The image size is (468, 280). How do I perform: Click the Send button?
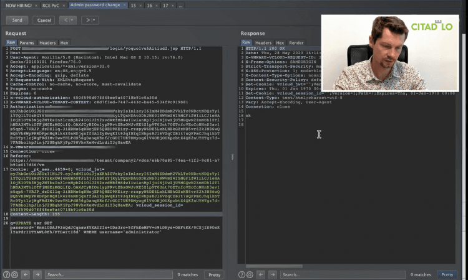(17, 20)
